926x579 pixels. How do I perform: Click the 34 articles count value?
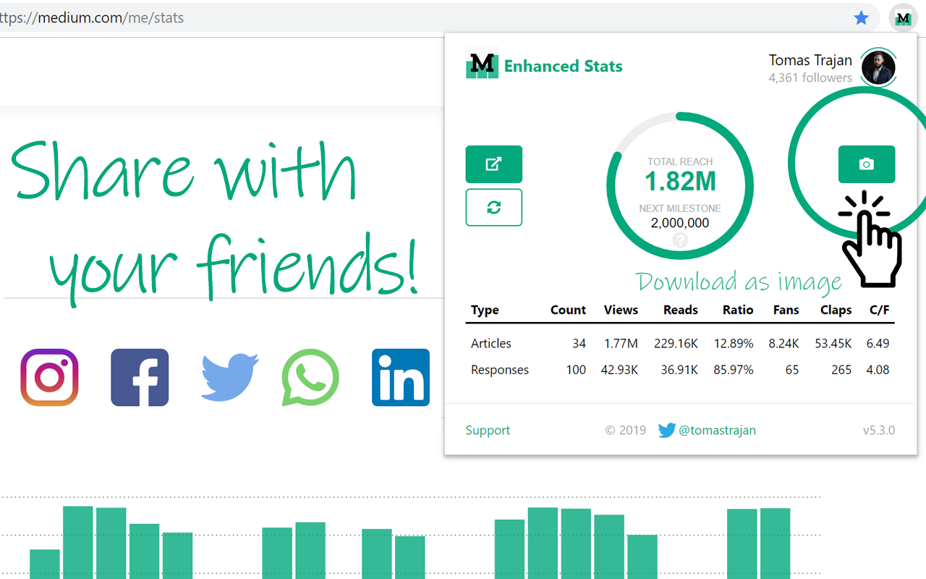(578, 343)
